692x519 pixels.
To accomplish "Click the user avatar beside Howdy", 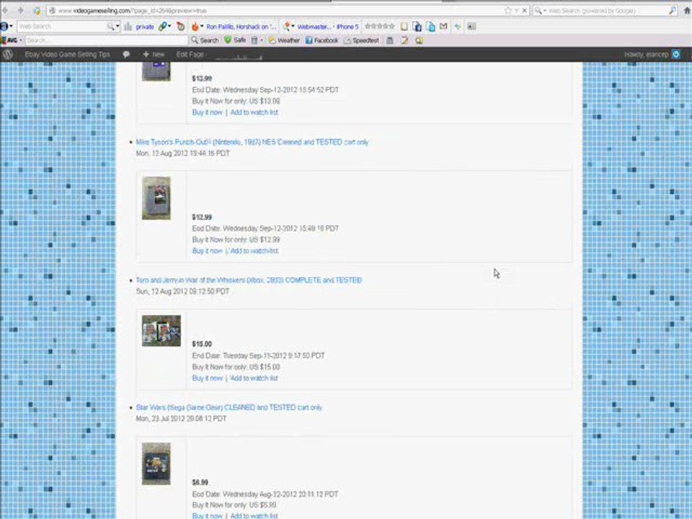I will (x=676, y=54).
